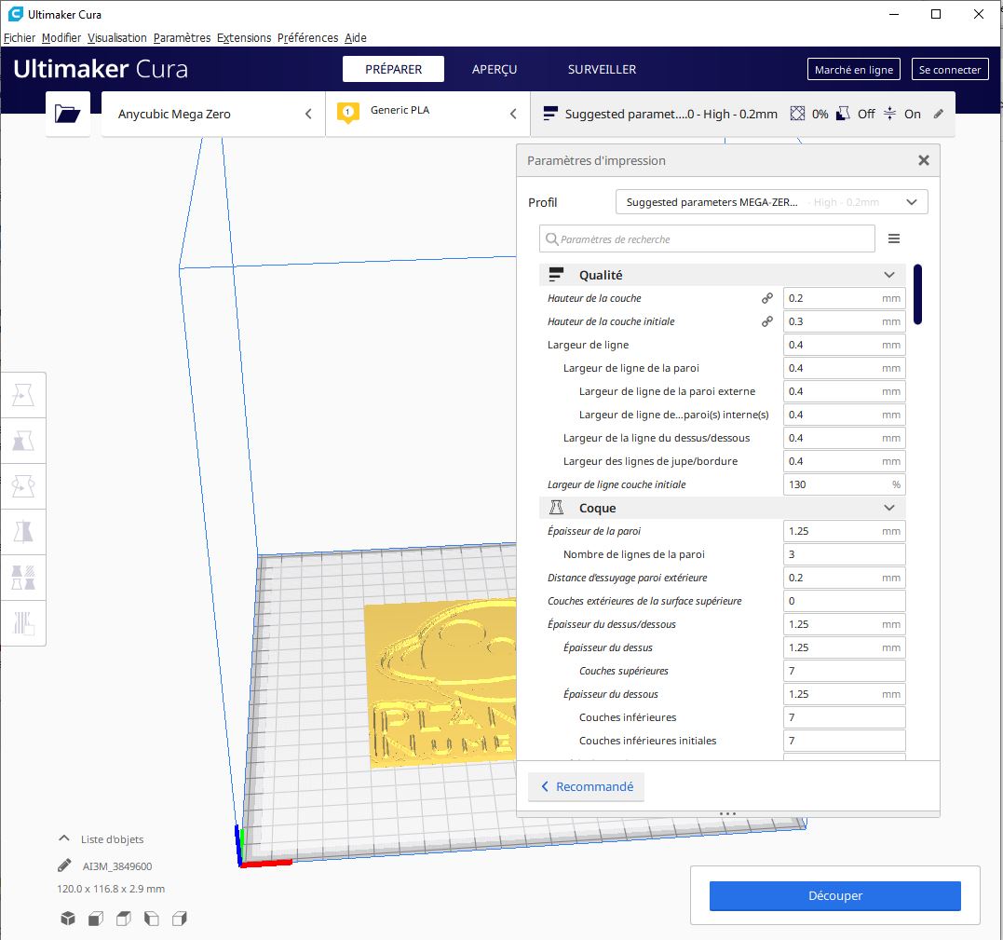This screenshot has height=940, width=1003.
Task: Click the profile layers icon in settings bar
Action: (550, 114)
